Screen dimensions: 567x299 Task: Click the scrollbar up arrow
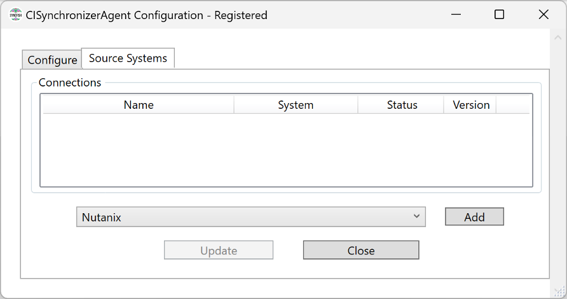tap(557, 38)
